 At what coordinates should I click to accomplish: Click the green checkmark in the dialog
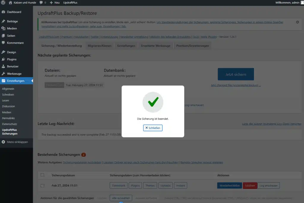[x=153, y=102]
